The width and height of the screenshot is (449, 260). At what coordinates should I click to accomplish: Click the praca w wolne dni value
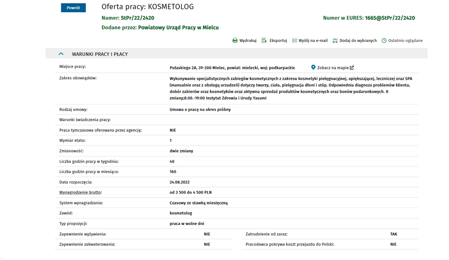187,224
